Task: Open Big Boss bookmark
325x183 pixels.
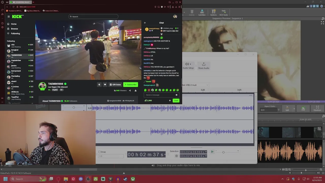Action: [32, 11]
